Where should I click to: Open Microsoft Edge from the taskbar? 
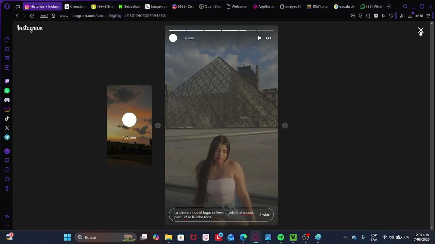243,237
